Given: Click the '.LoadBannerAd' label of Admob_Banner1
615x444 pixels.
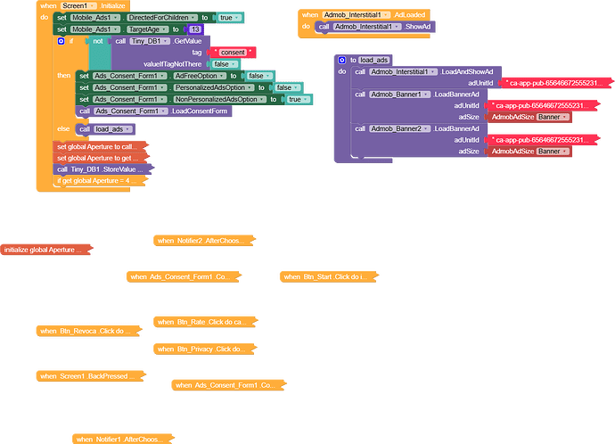Looking at the screenshot, I should (456, 95).
